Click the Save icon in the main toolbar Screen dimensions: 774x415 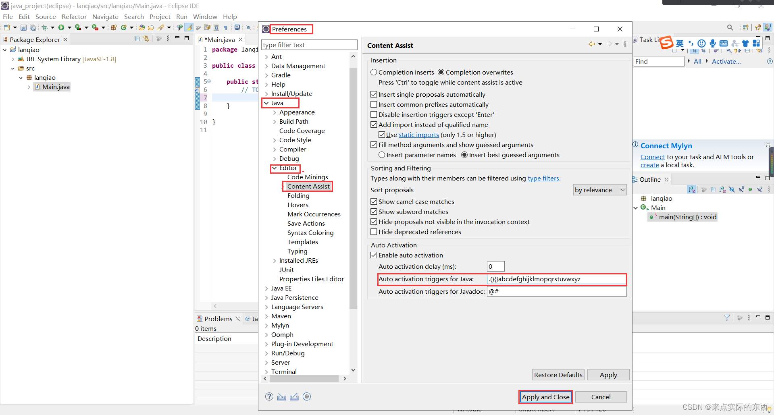tap(23, 27)
